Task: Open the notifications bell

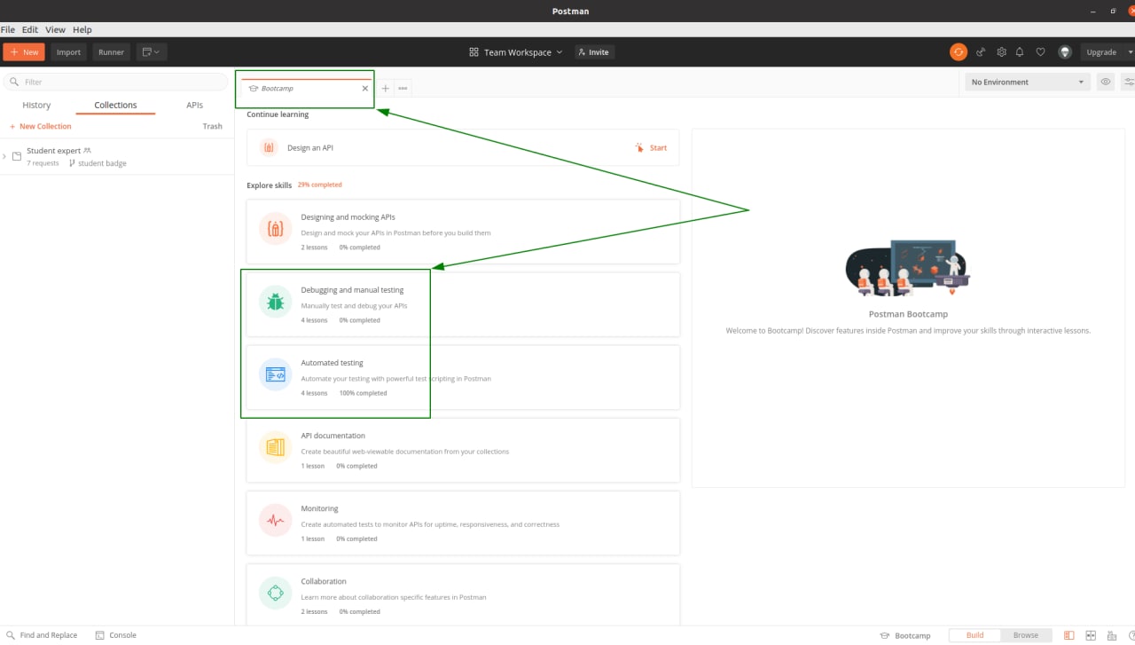Action: click(x=1021, y=52)
